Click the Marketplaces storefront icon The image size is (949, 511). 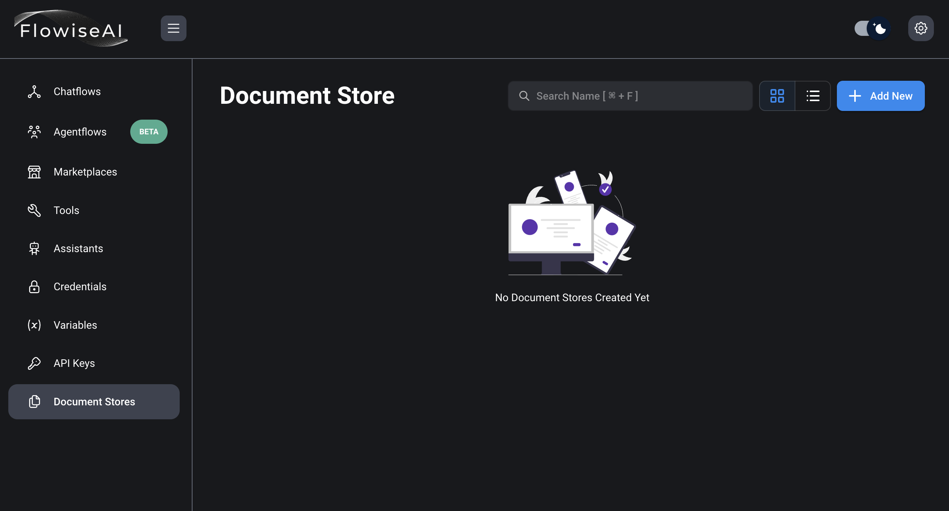pyautogui.click(x=34, y=172)
